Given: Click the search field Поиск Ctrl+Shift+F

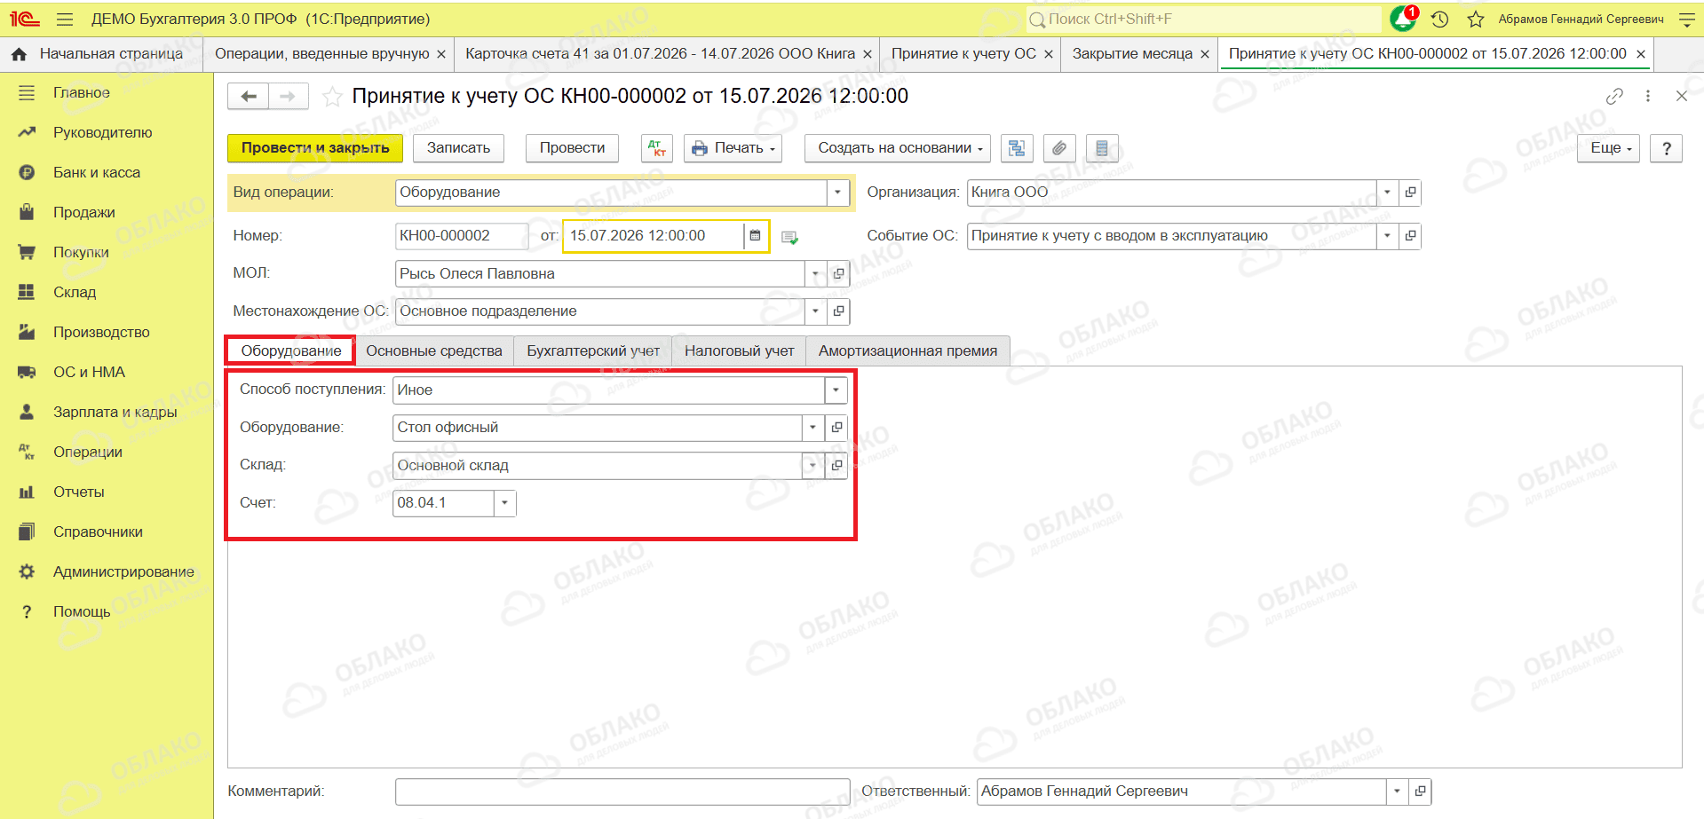Looking at the screenshot, I should pyautogui.click(x=1204, y=19).
